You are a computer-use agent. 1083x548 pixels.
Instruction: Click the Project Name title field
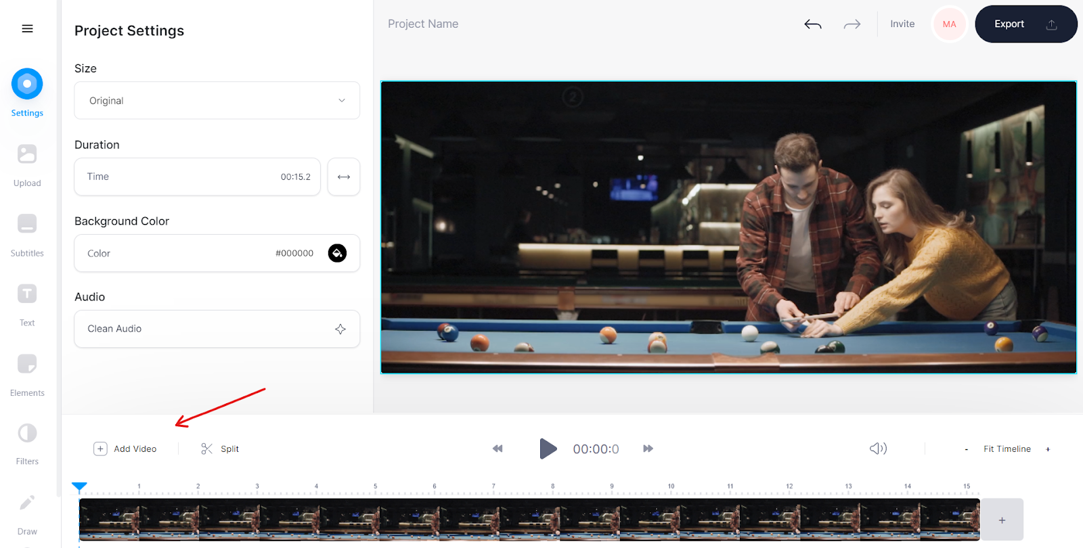tap(423, 24)
